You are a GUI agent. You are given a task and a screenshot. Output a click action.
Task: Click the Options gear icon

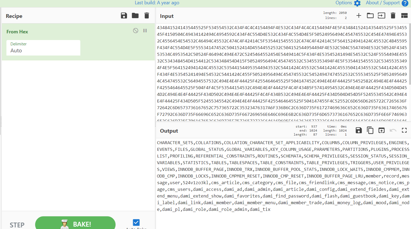pyautogui.click(x=357, y=3)
